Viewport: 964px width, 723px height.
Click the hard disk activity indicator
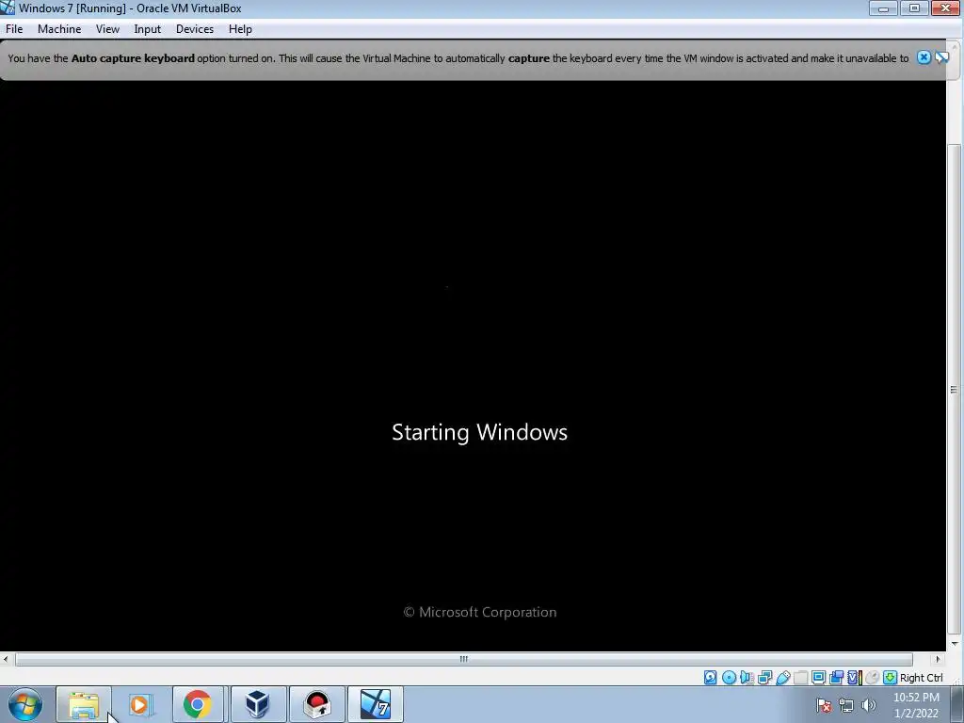pyautogui.click(x=710, y=678)
